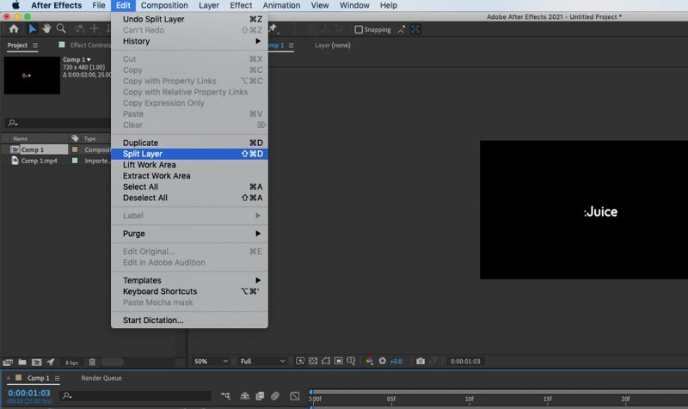Open the 50% magnification dropdown
Viewport: 688px width, 409px height.
[211, 361]
